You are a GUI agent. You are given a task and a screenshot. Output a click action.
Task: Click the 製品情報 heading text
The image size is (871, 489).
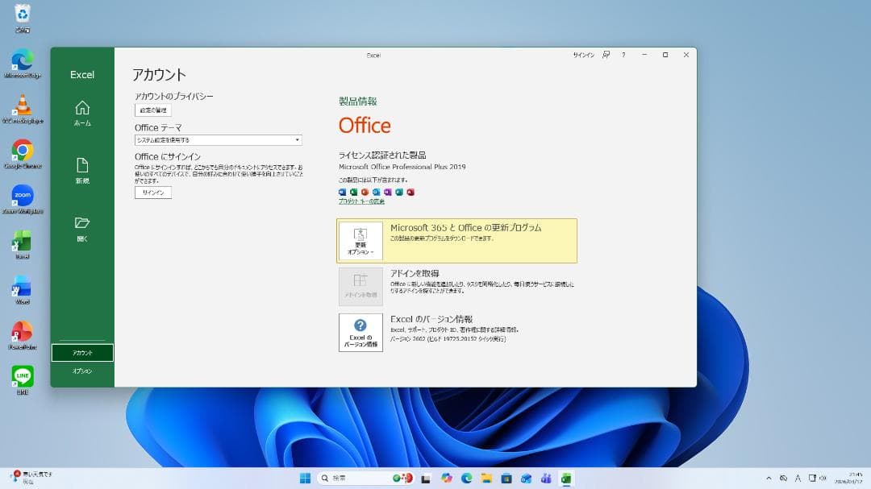358,101
